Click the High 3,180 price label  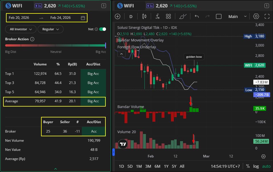(254, 36)
